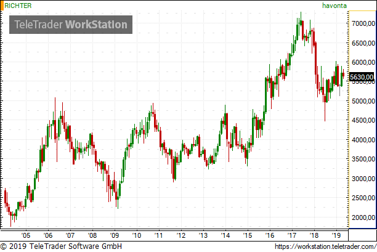Click the '18 year label on time axis

(x=314, y=235)
